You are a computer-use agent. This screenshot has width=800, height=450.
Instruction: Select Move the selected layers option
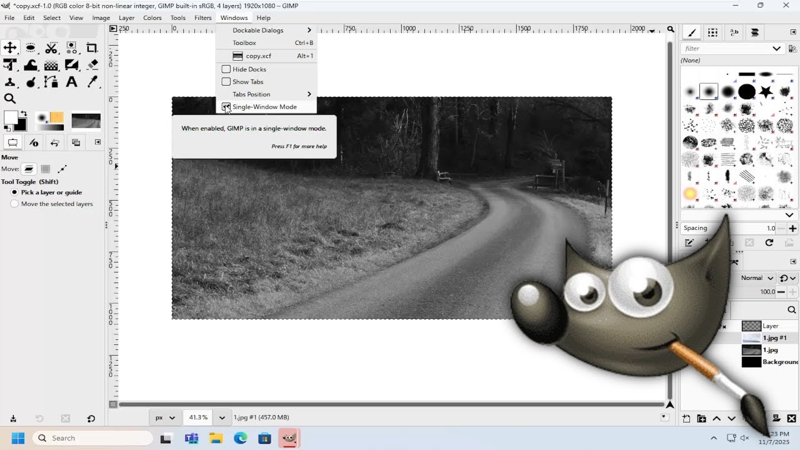pos(52,204)
